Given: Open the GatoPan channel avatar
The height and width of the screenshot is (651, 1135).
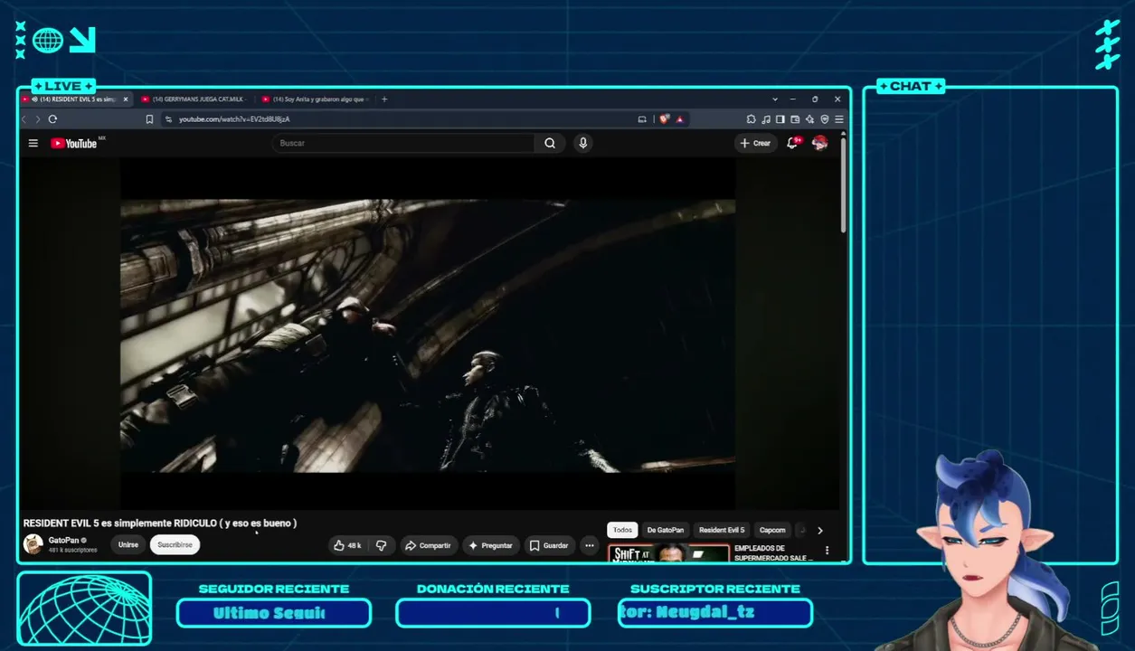Looking at the screenshot, I should (x=33, y=544).
